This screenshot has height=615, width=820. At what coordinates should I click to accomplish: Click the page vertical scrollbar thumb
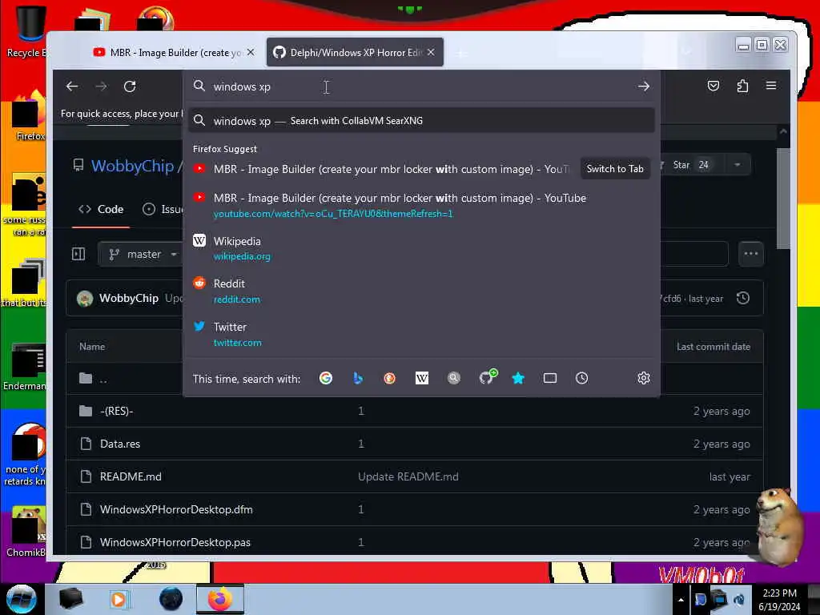tap(783, 199)
